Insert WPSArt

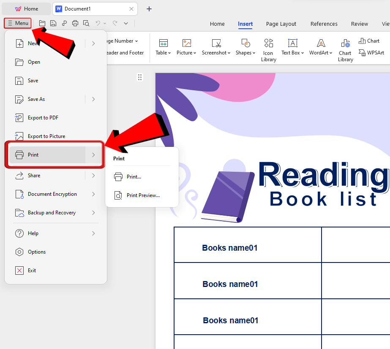371,53
